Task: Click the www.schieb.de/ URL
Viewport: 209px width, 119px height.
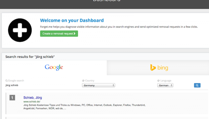Action: (32, 102)
